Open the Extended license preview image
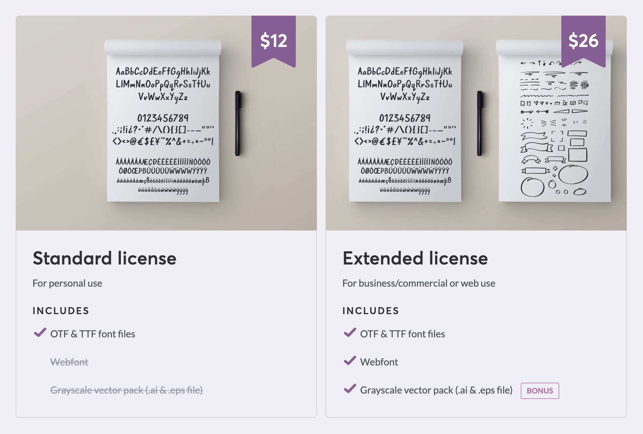This screenshot has height=434, width=643. click(476, 123)
